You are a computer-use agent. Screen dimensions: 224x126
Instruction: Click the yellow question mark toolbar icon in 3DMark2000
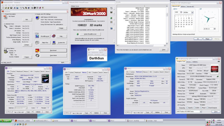pyautogui.click(x=43, y=8)
